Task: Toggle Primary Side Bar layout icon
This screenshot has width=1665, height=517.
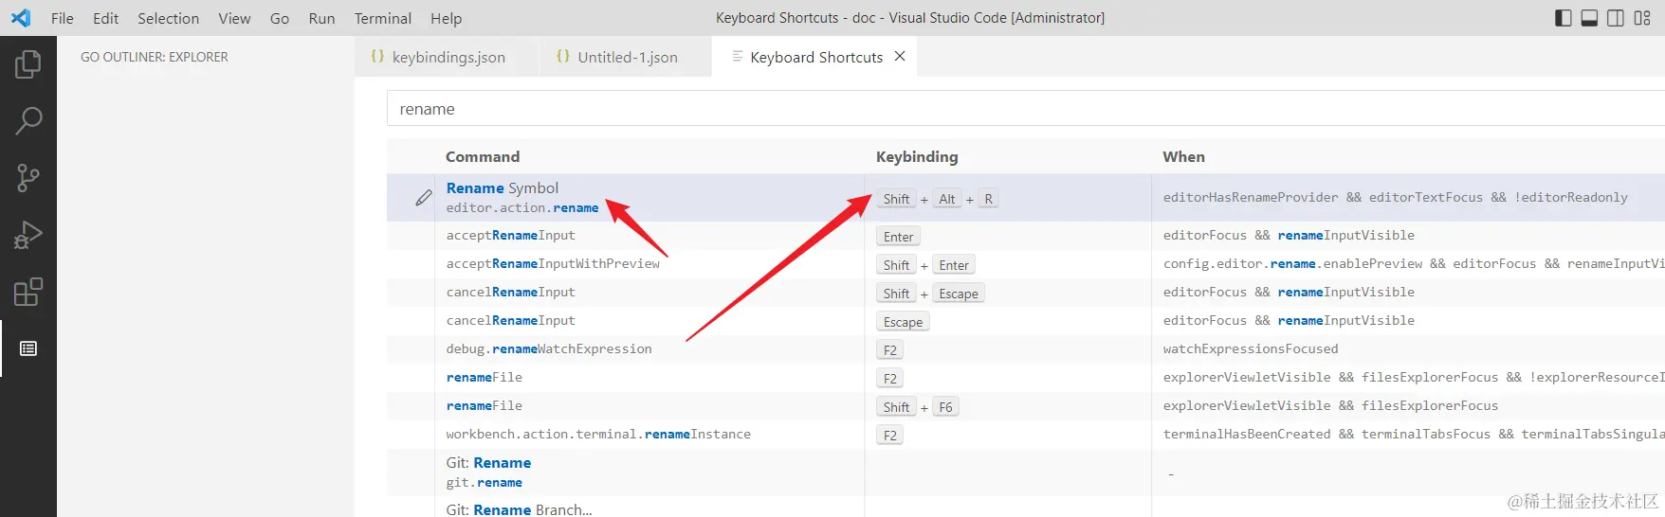Action: (1564, 18)
